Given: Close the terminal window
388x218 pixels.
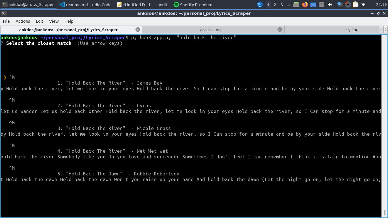Looking at the screenshot, I should (384, 13).
